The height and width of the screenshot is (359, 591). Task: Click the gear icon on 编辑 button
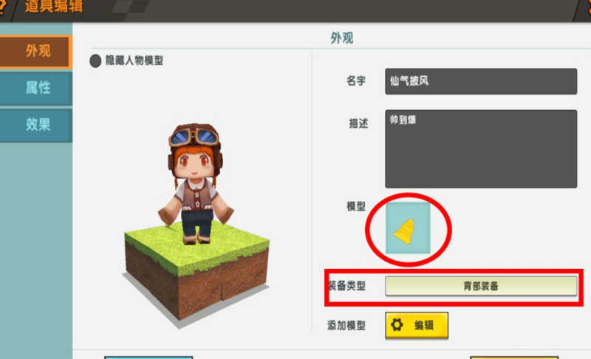tap(397, 325)
